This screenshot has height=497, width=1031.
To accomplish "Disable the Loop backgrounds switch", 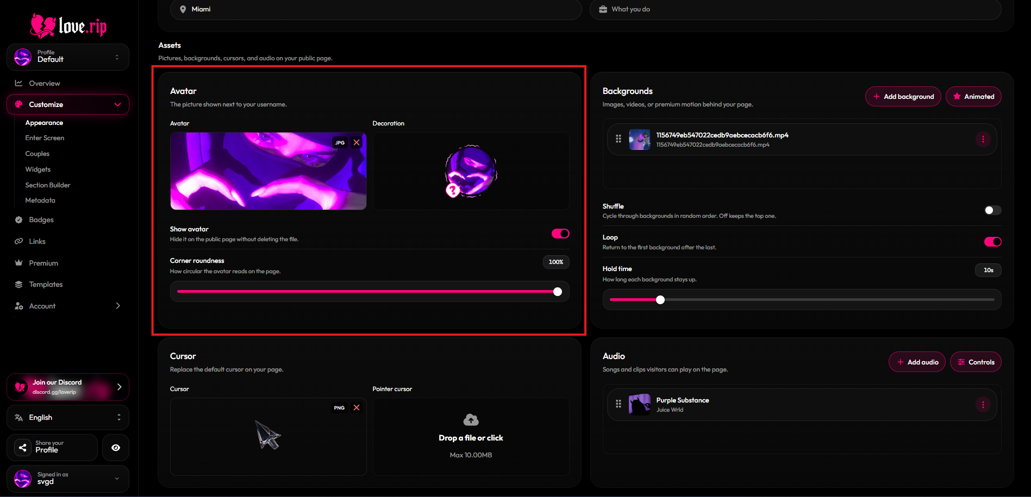I will (992, 242).
